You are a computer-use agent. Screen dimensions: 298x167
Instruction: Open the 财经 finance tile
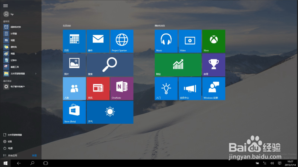[x=178, y=65]
